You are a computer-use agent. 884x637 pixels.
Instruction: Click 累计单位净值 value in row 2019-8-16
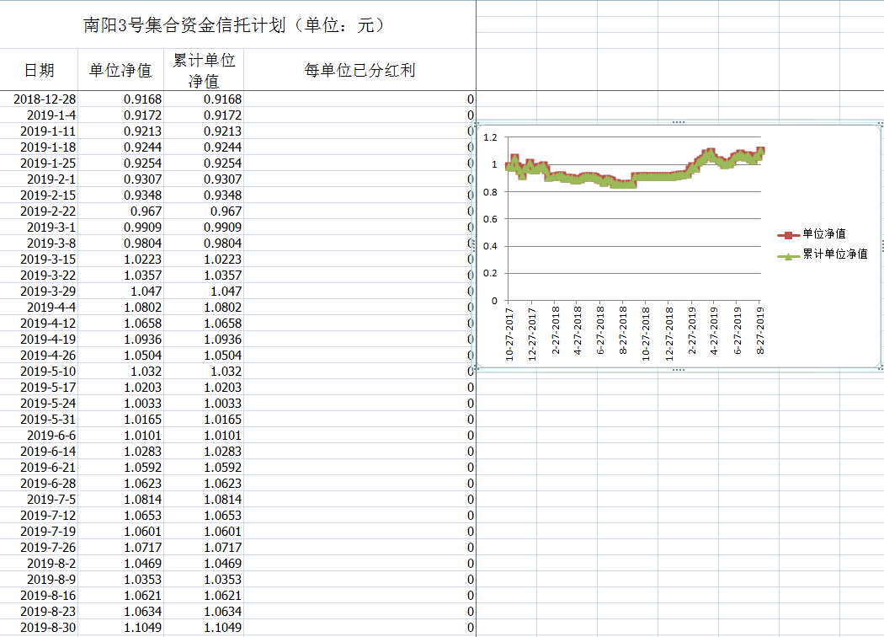(x=204, y=595)
